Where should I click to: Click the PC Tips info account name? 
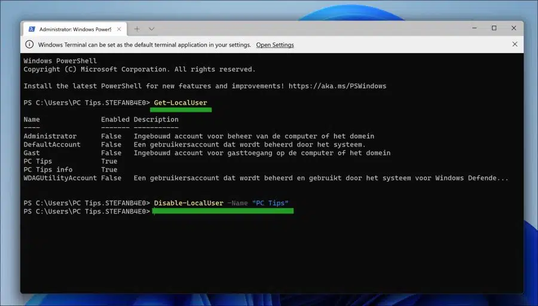(48, 170)
